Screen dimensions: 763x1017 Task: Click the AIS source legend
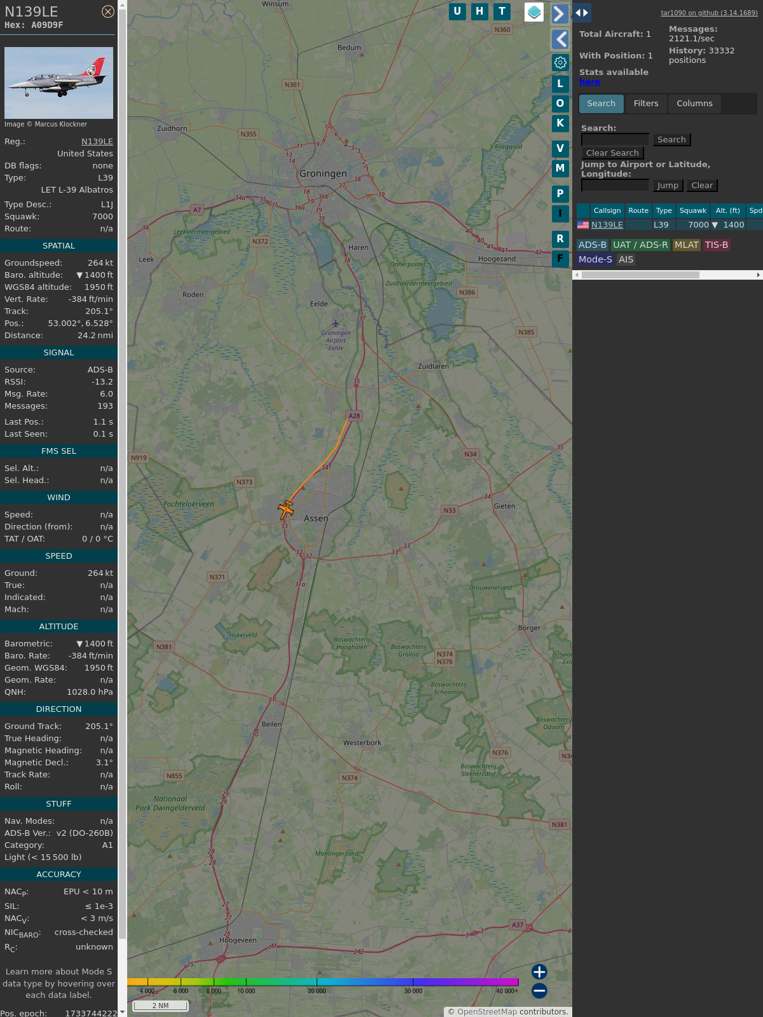click(626, 259)
